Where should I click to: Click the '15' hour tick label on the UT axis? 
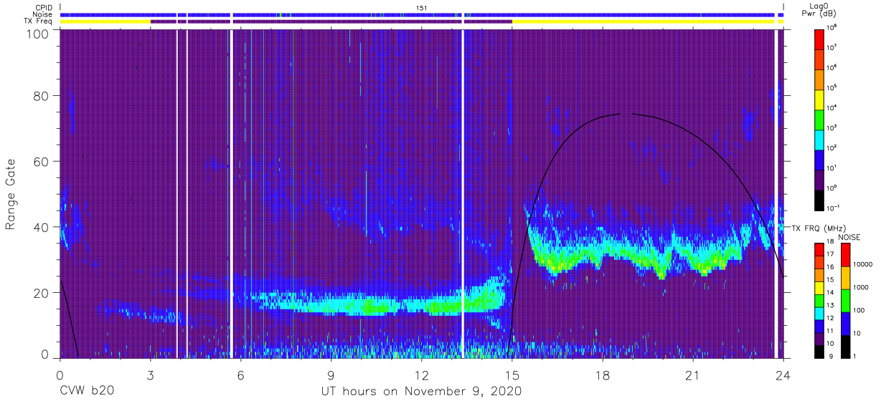[x=512, y=375]
